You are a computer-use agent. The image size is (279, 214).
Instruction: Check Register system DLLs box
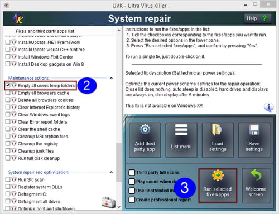pyautogui.click(x=8, y=187)
